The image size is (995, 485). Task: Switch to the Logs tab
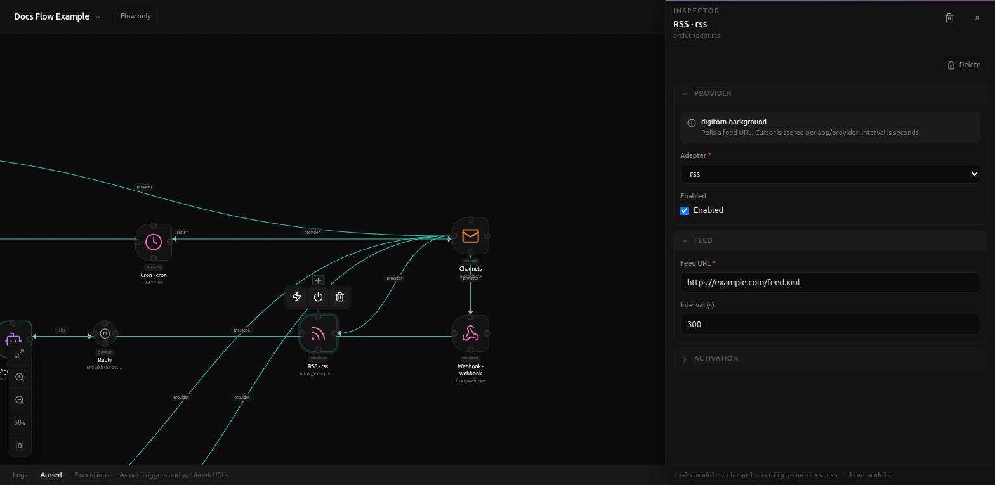[x=20, y=475]
